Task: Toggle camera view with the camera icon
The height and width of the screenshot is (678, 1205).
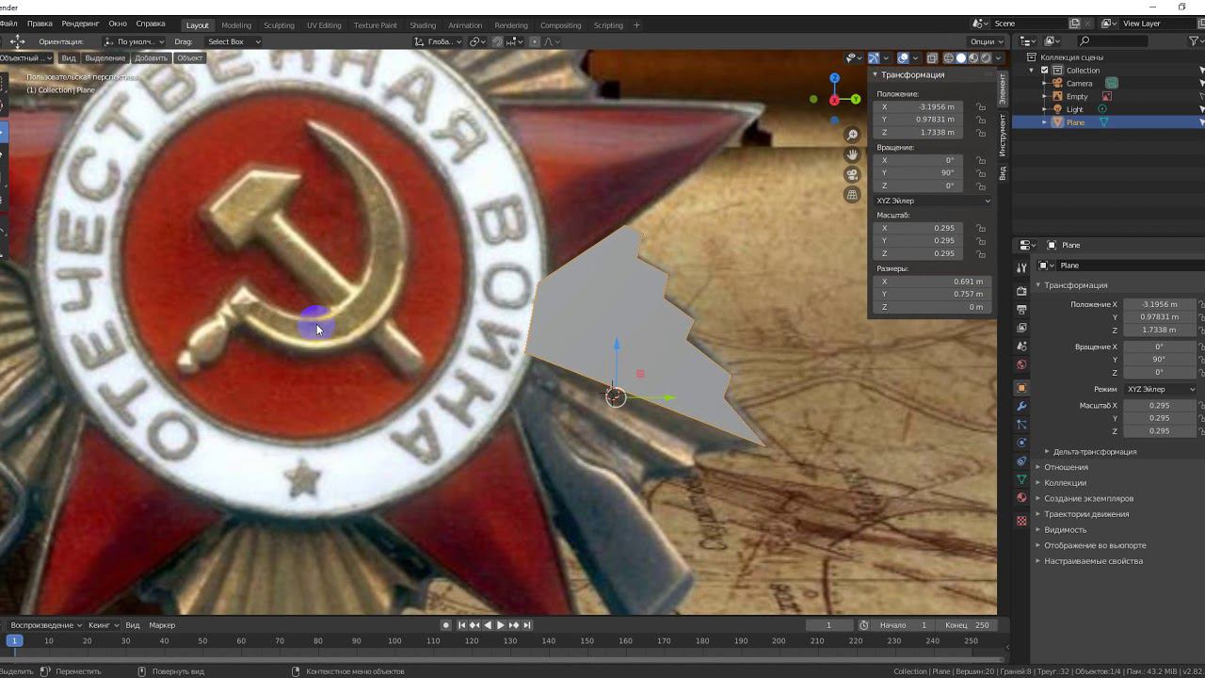Action: click(852, 174)
